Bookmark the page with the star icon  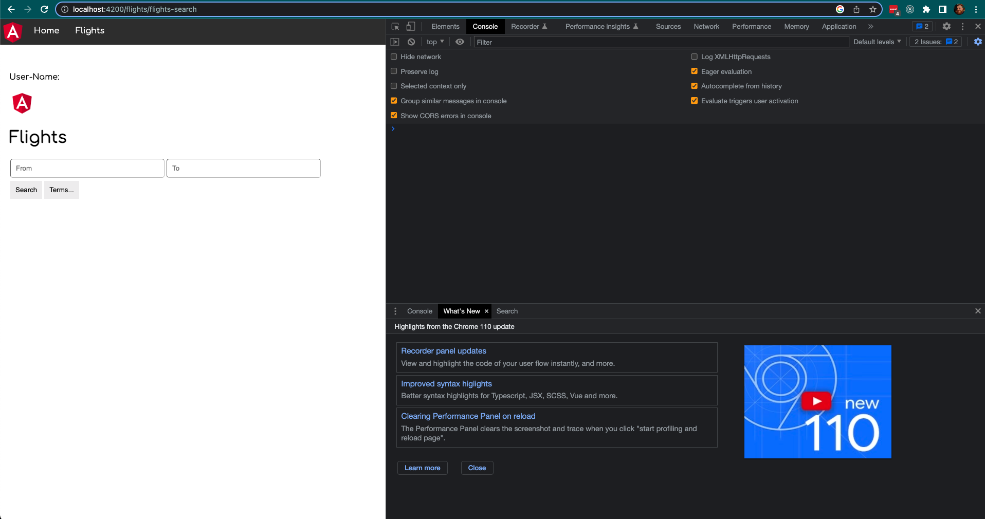pos(873,9)
